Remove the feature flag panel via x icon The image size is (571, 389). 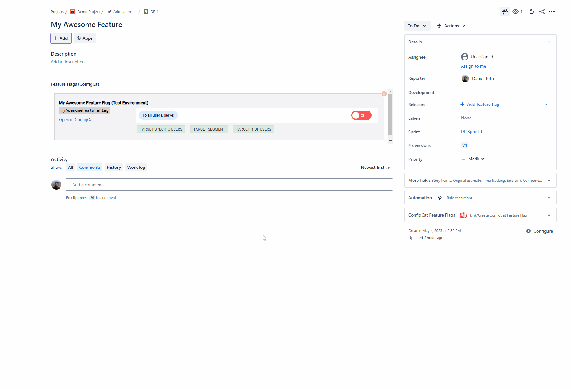(384, 94)
